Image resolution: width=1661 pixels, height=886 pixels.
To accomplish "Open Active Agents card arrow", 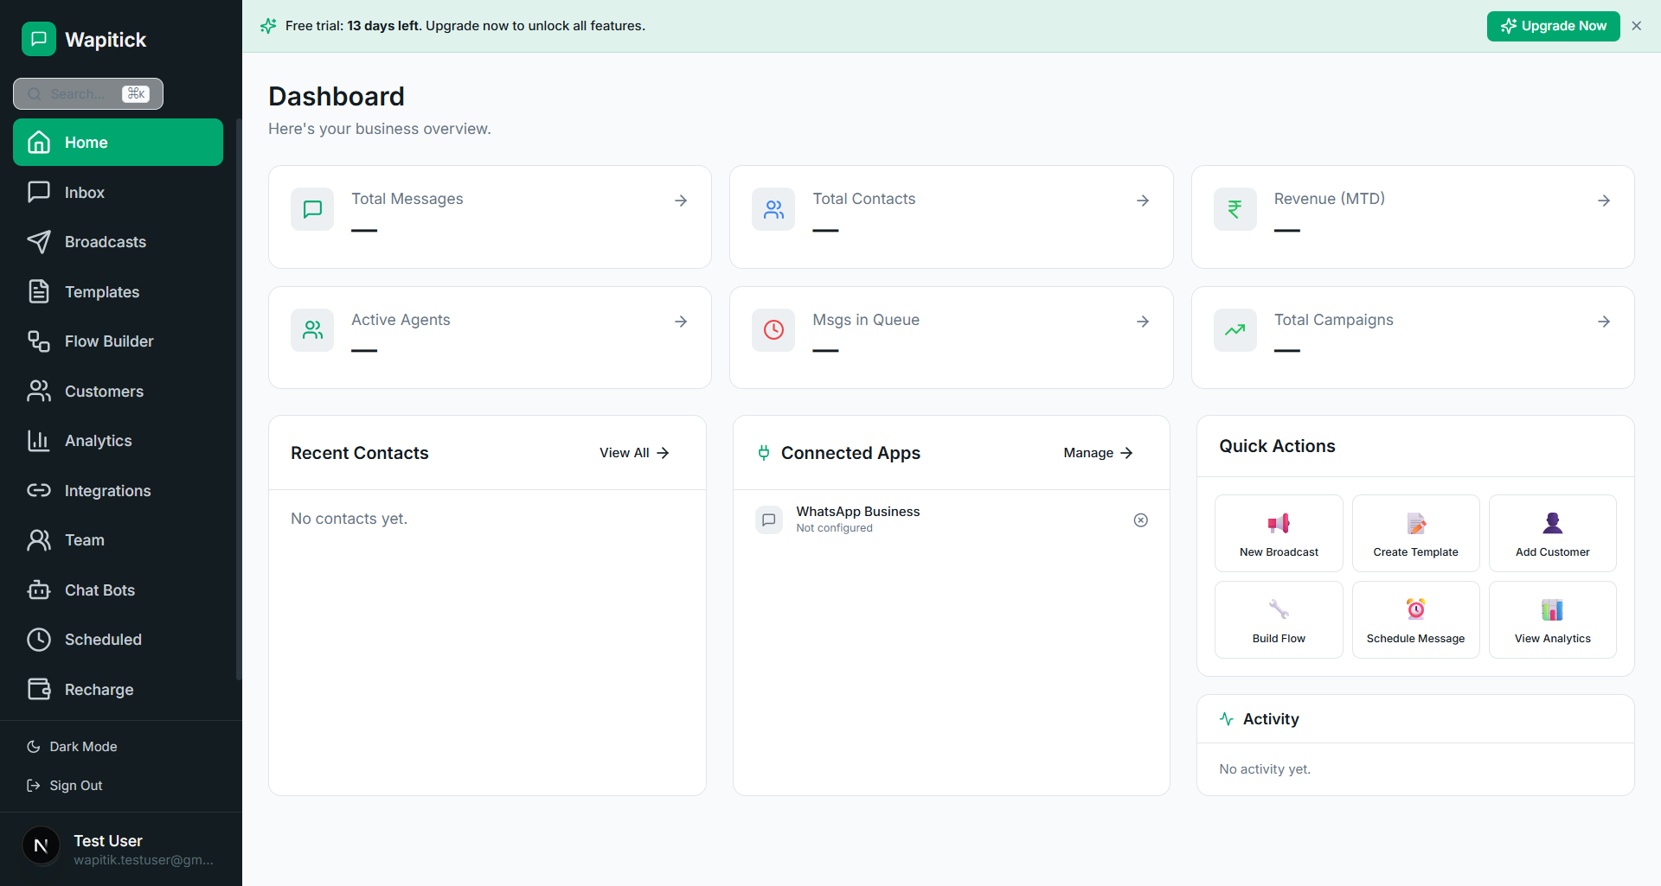I will click(x=681, y=322).
